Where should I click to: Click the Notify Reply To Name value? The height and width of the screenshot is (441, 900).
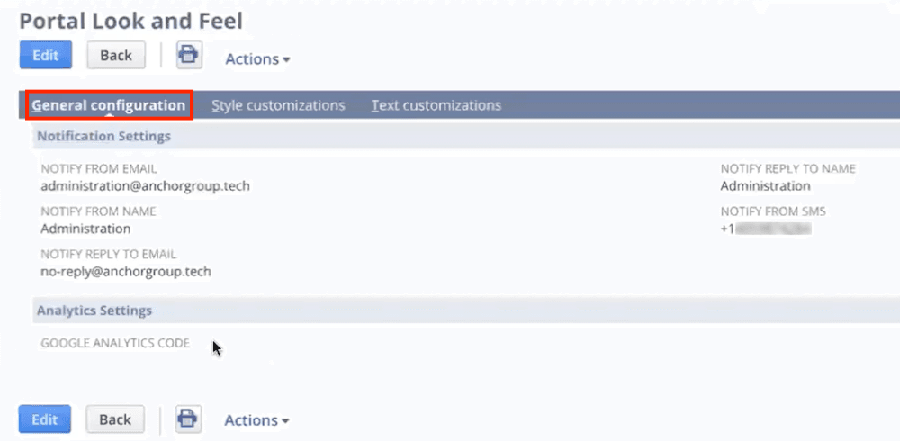765,186
